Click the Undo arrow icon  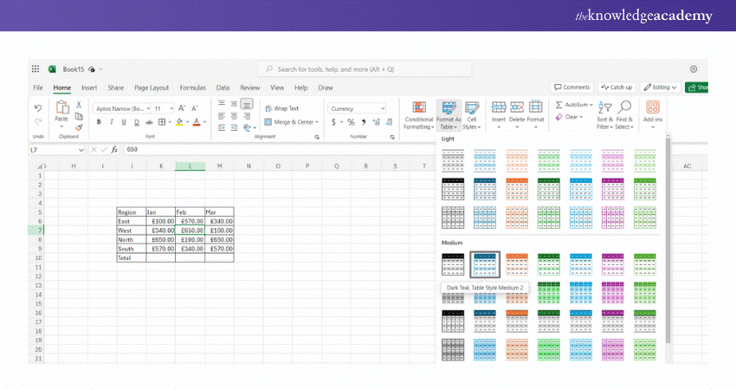coord(38,107)
